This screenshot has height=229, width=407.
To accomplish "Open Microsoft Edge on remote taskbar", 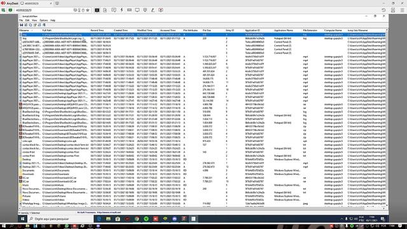I will [x=99, y=219].
